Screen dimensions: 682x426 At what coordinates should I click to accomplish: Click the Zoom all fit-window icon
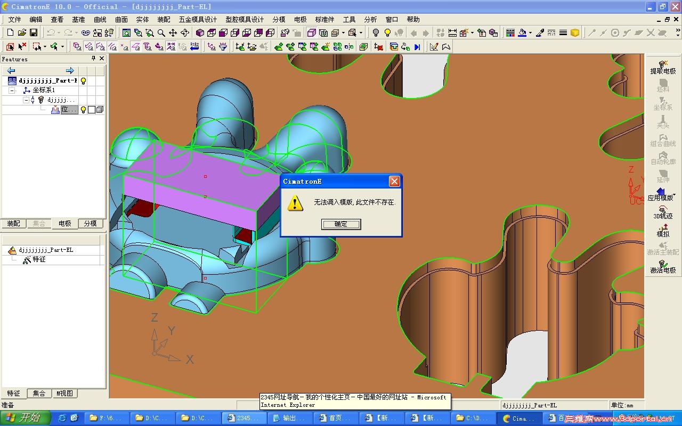point(126,33)
